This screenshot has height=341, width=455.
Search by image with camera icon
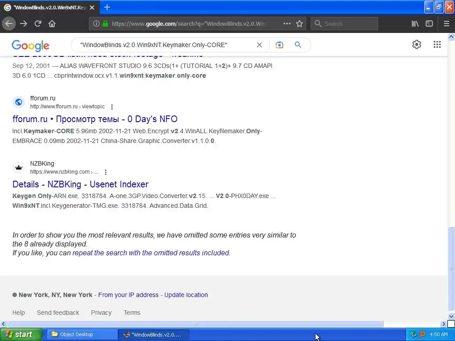coord(279,45)
